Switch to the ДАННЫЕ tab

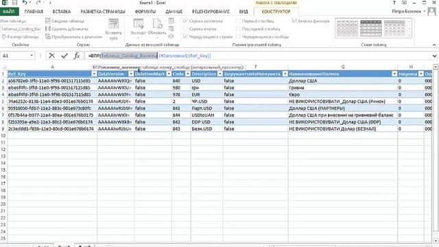pos(174,12)
